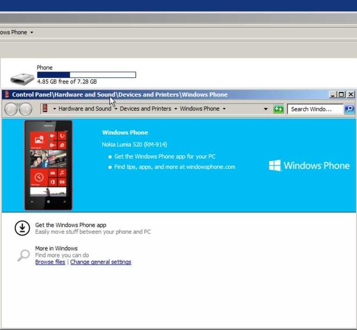This screenshot has height=330, width=357.
Task: Expand dropdown arrow before Hardware and Sound
Action: [54, 109]
